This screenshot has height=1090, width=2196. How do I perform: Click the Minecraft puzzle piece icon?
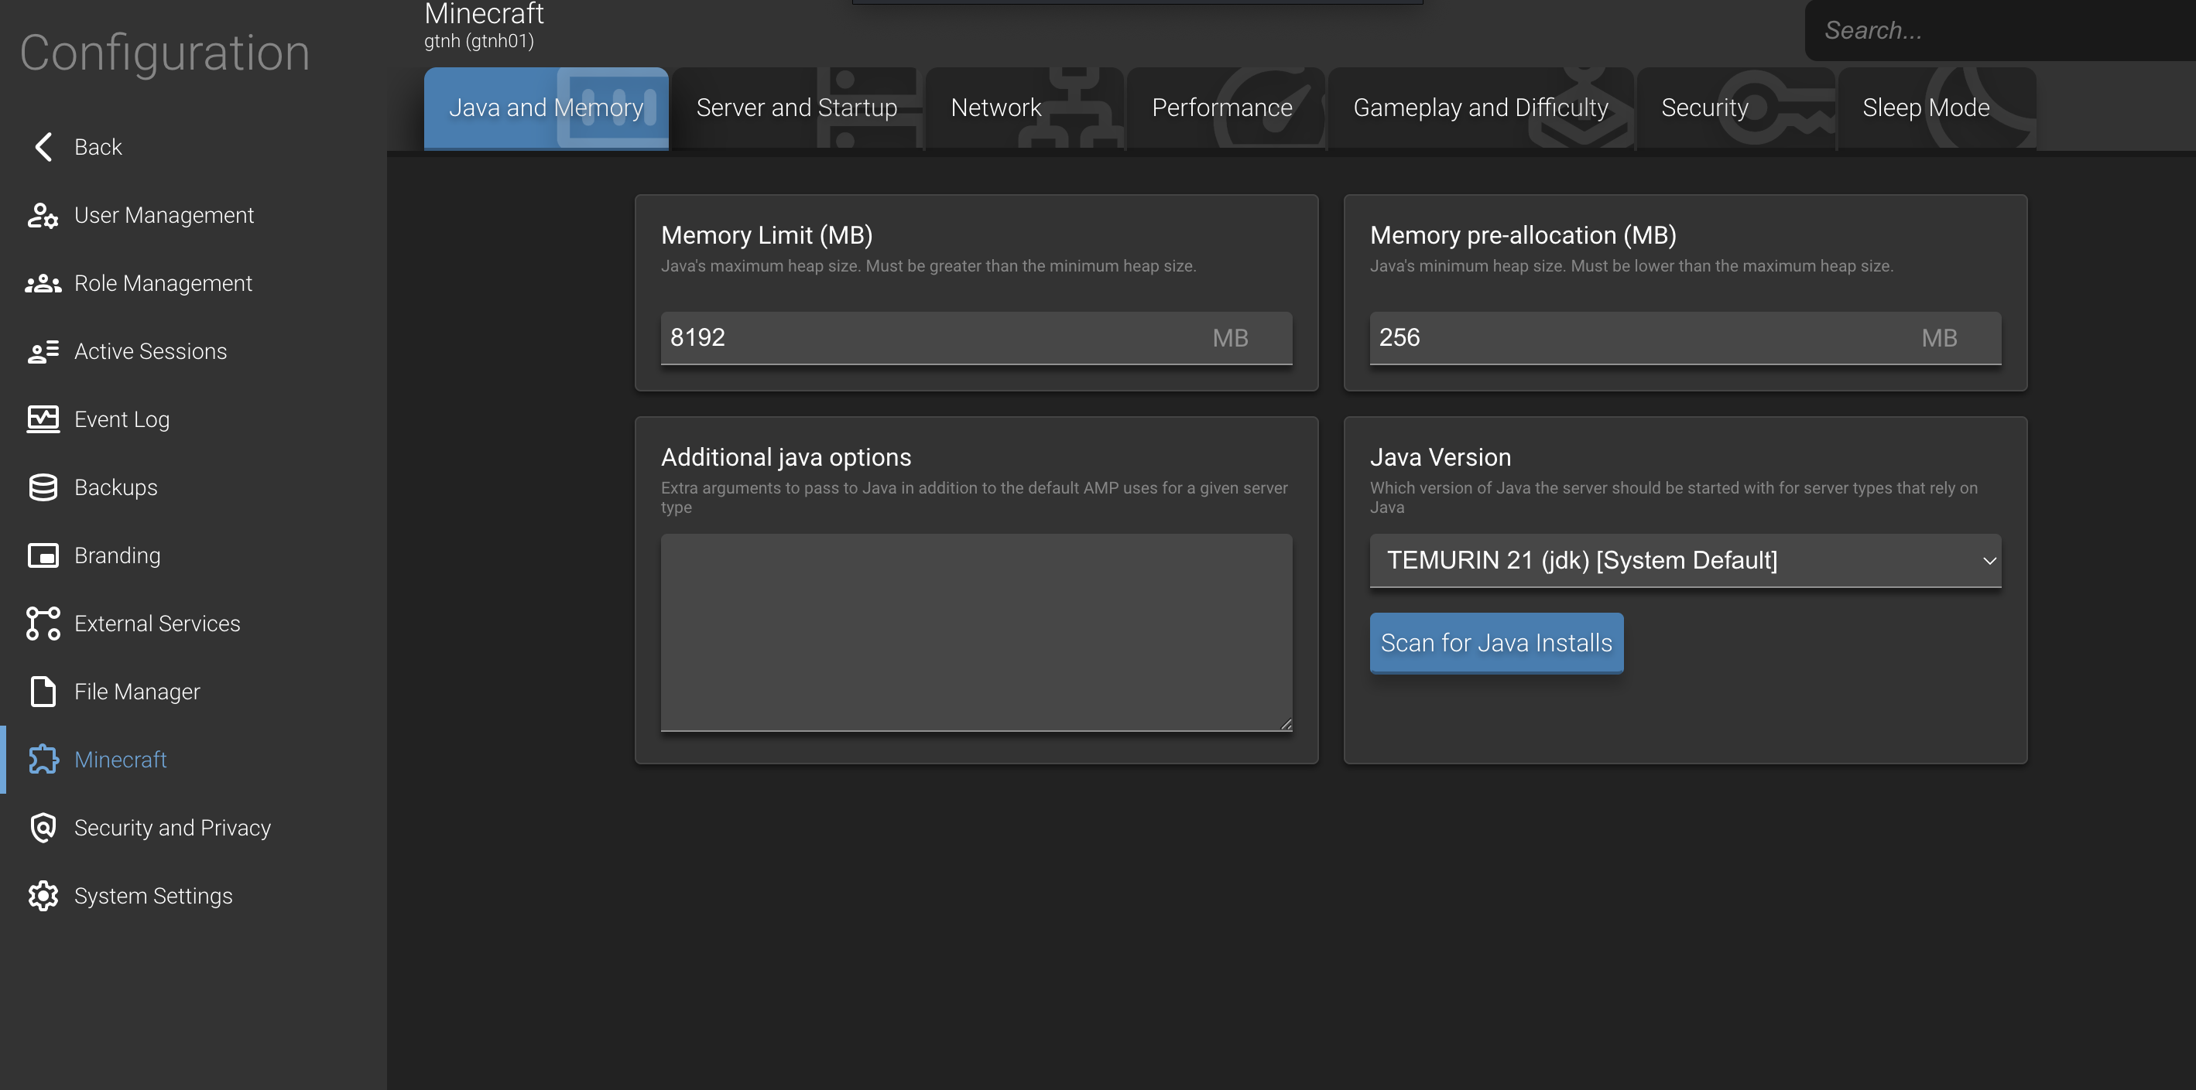43,760
